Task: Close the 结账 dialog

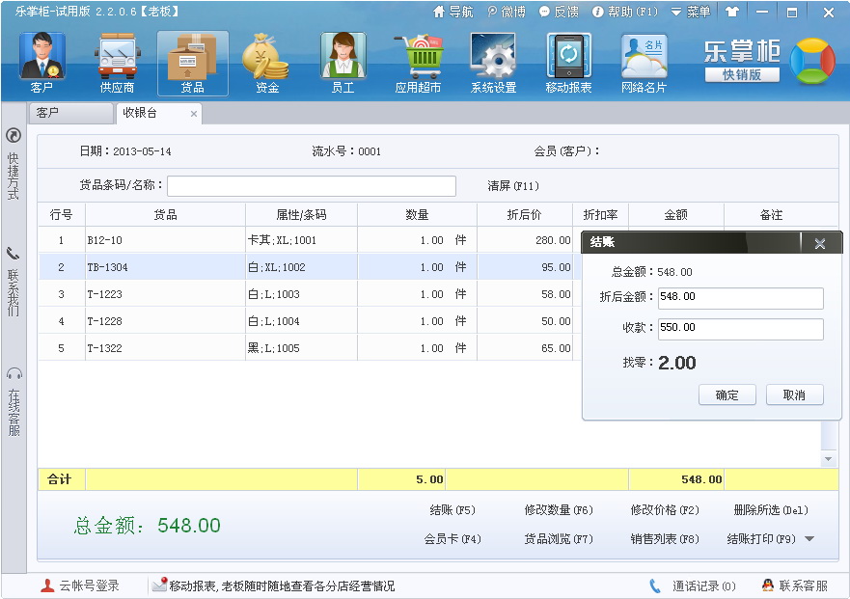Action: click(820, 243)
